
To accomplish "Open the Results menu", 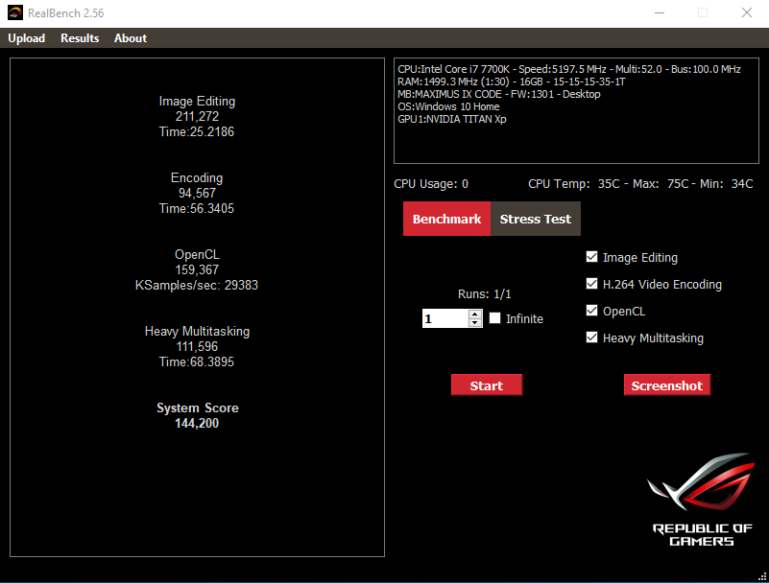I will point(80,38).
